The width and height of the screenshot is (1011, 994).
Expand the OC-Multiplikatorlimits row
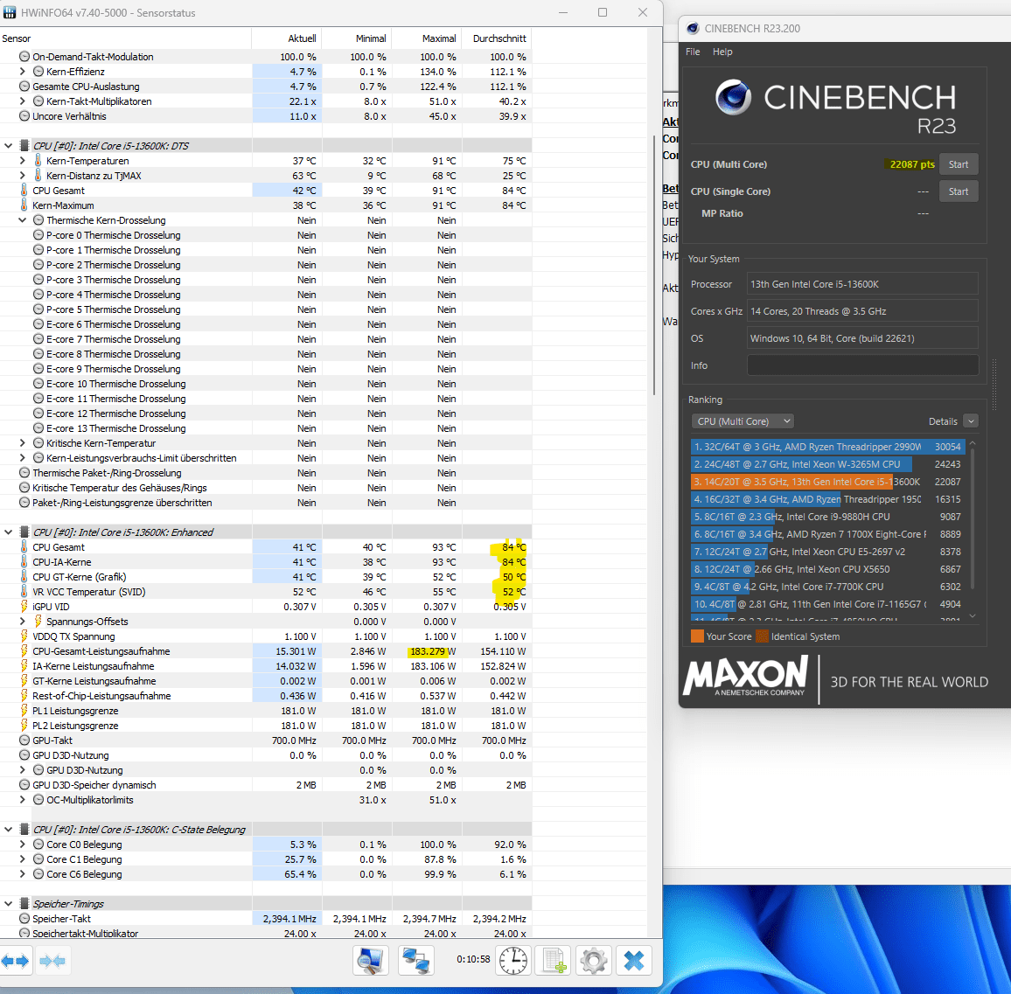click(23, 800)
